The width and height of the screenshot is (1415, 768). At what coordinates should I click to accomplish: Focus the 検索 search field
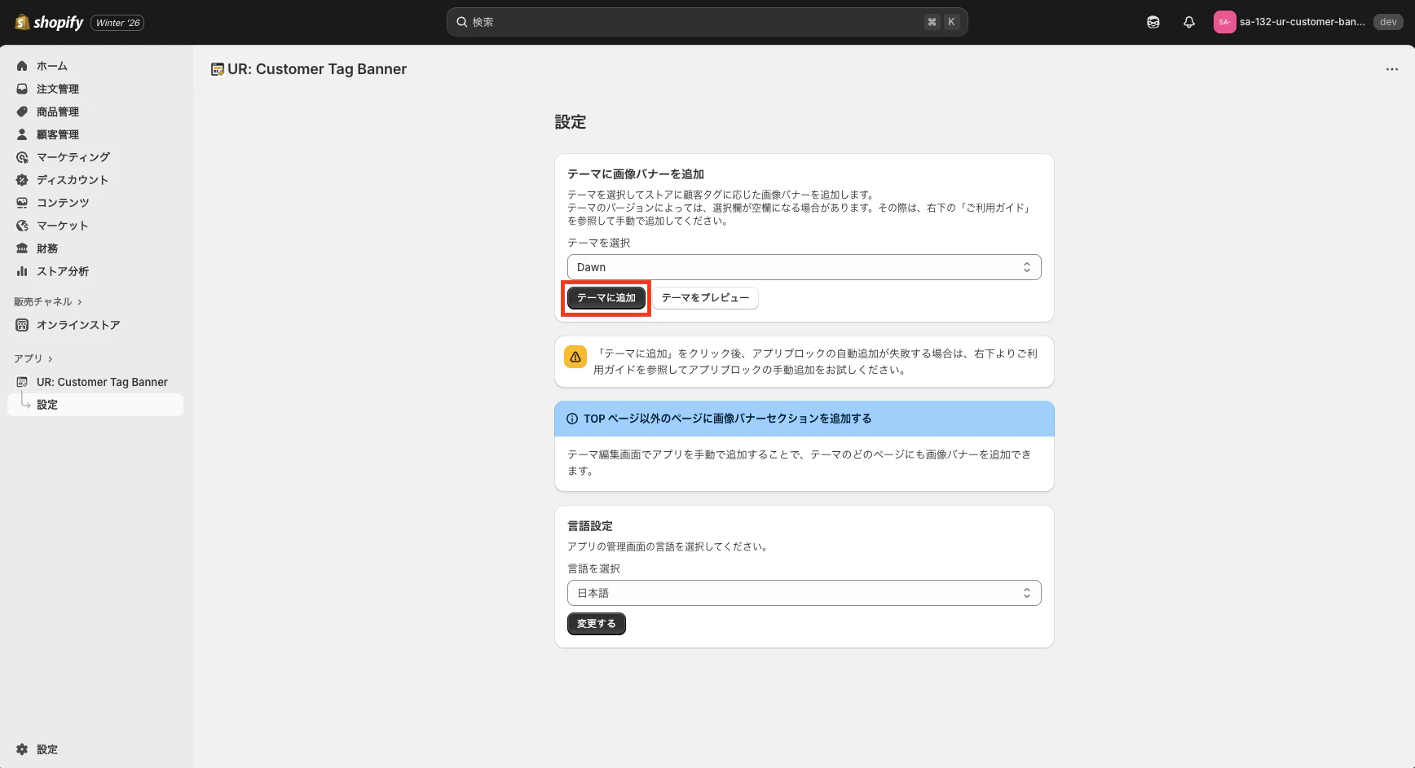point(707,22)
